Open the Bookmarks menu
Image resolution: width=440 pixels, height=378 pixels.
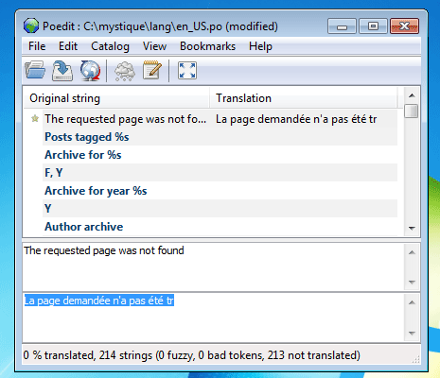pyautogui.click(x=207, y=46)
